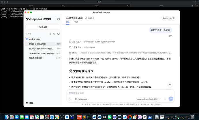
Task: Click the chat scrollbar on the right
Action: tap(179, 41)
